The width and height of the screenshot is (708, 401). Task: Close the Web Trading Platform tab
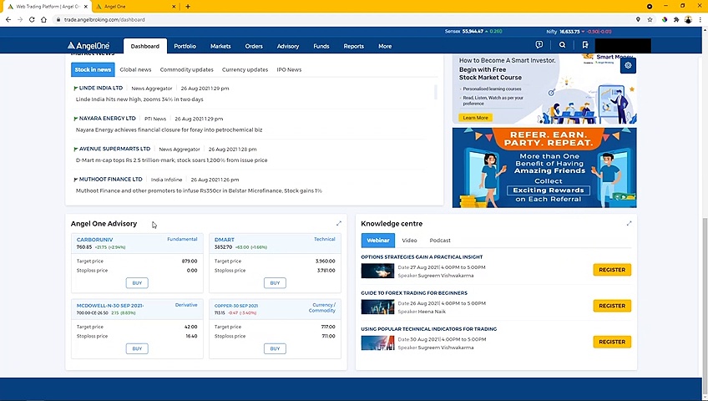[86, 7]
